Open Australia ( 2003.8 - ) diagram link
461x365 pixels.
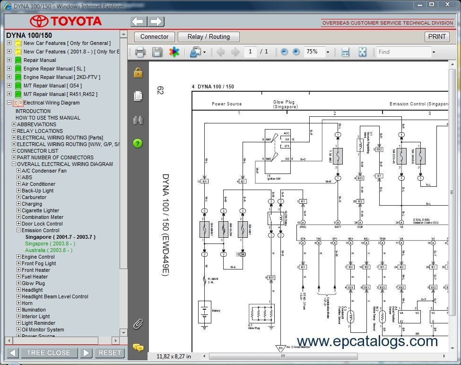[x=49, y=251]
